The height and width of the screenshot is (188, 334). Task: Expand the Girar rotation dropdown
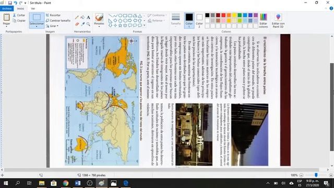pyautogui.click(x=52, y=26)
